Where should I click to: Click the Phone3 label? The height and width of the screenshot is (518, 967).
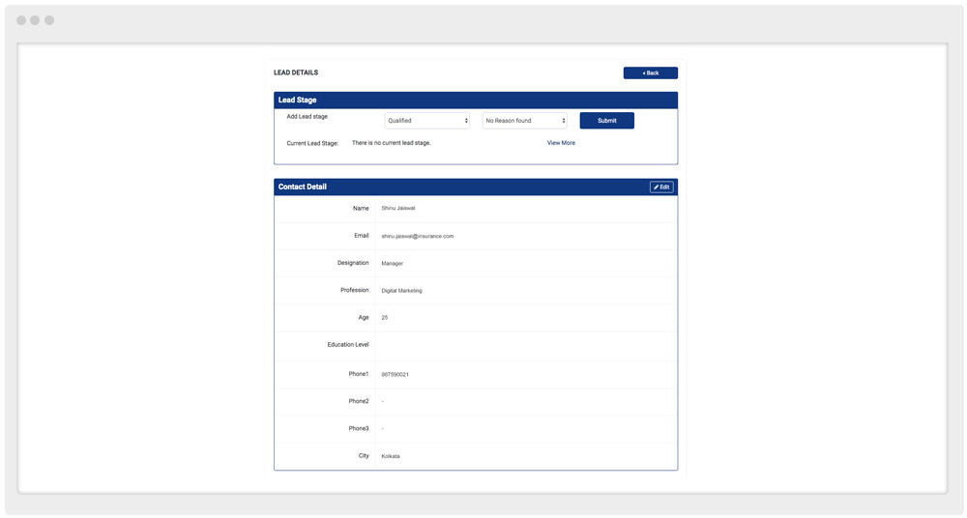(359, 428)
